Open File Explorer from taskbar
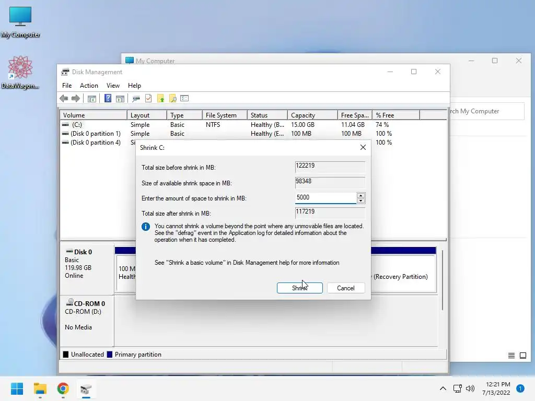 click(x=40, y=388)
